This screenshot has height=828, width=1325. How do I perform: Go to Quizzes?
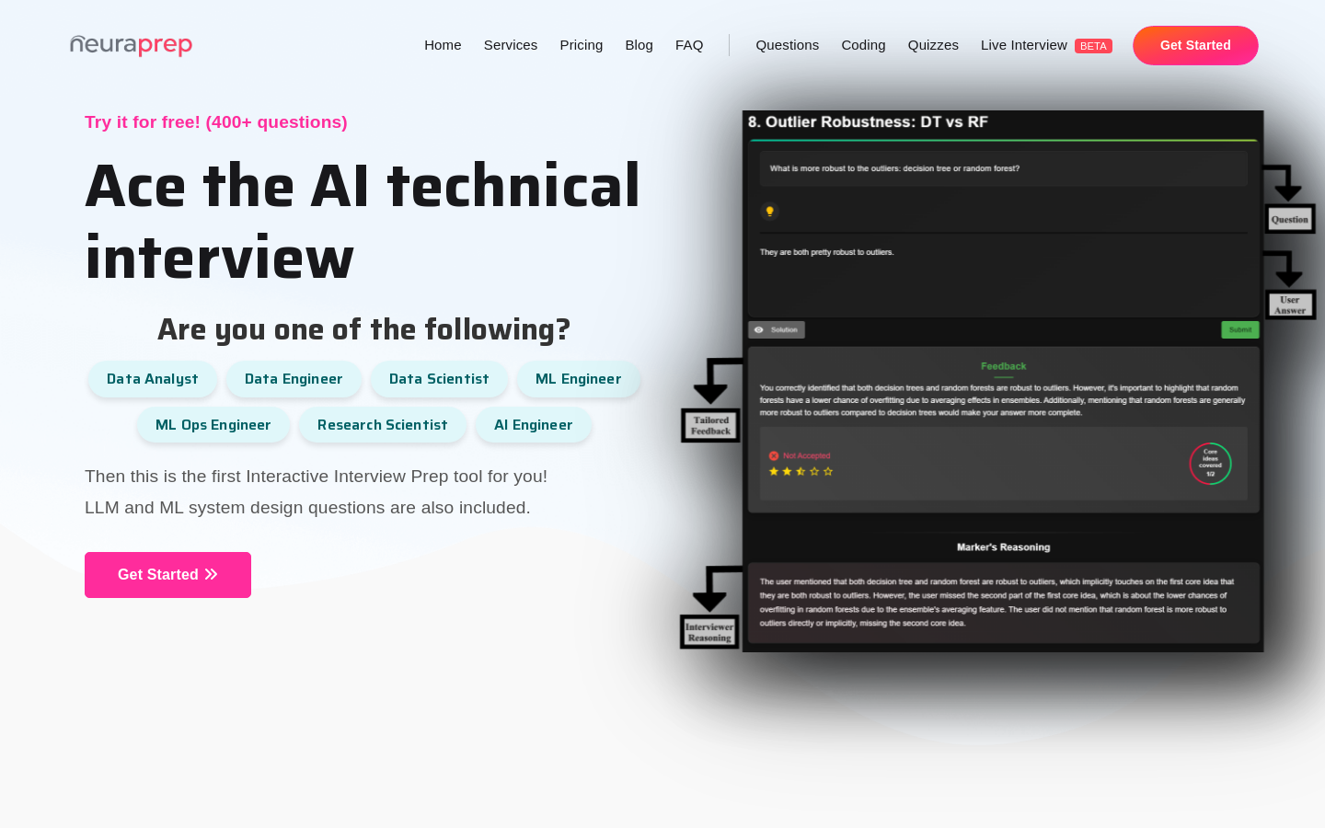pos(933,45)
